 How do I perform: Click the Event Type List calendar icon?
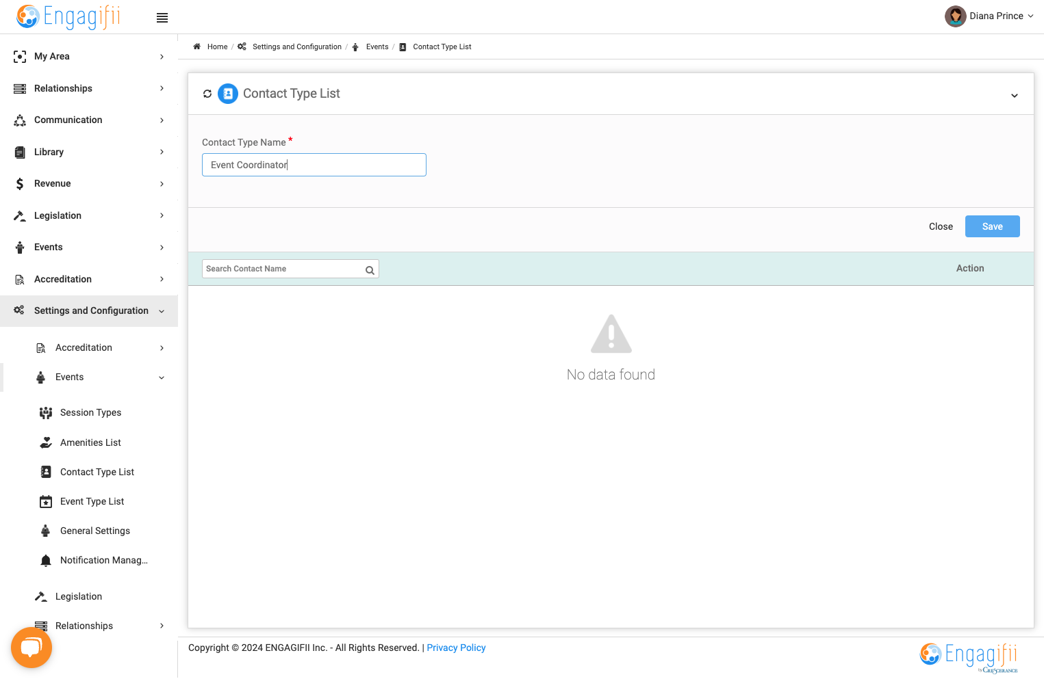(x=46, y=502)
